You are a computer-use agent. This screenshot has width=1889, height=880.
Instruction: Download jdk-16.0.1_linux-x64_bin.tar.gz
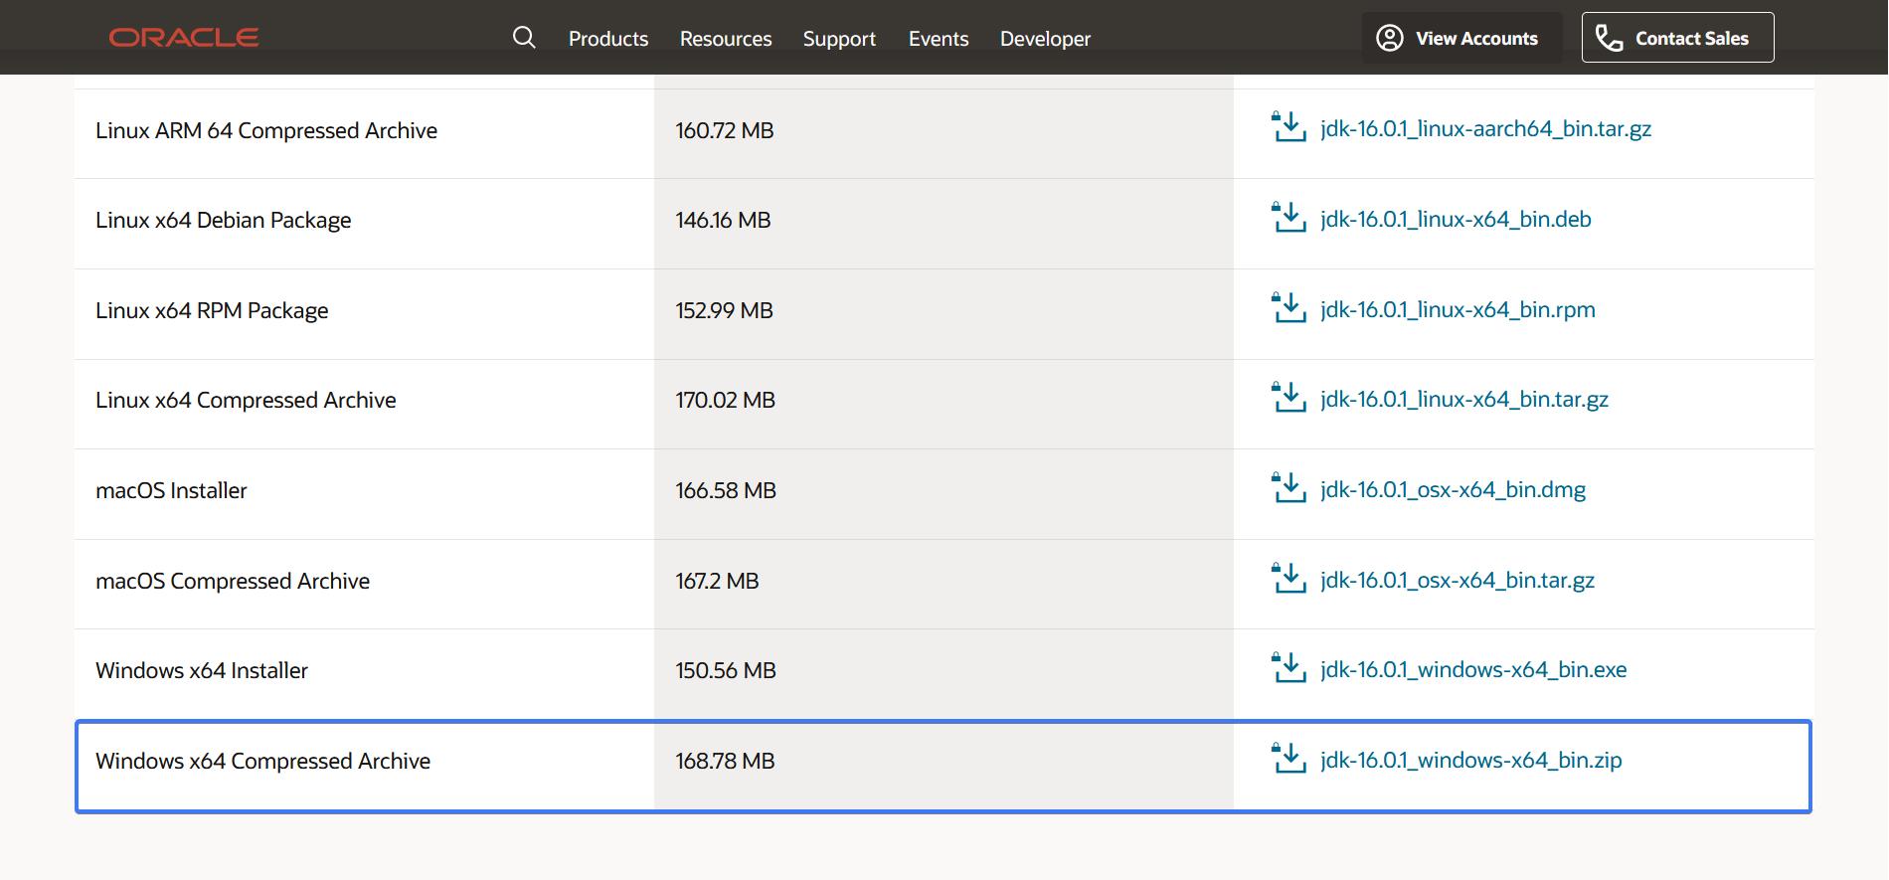1464,400
